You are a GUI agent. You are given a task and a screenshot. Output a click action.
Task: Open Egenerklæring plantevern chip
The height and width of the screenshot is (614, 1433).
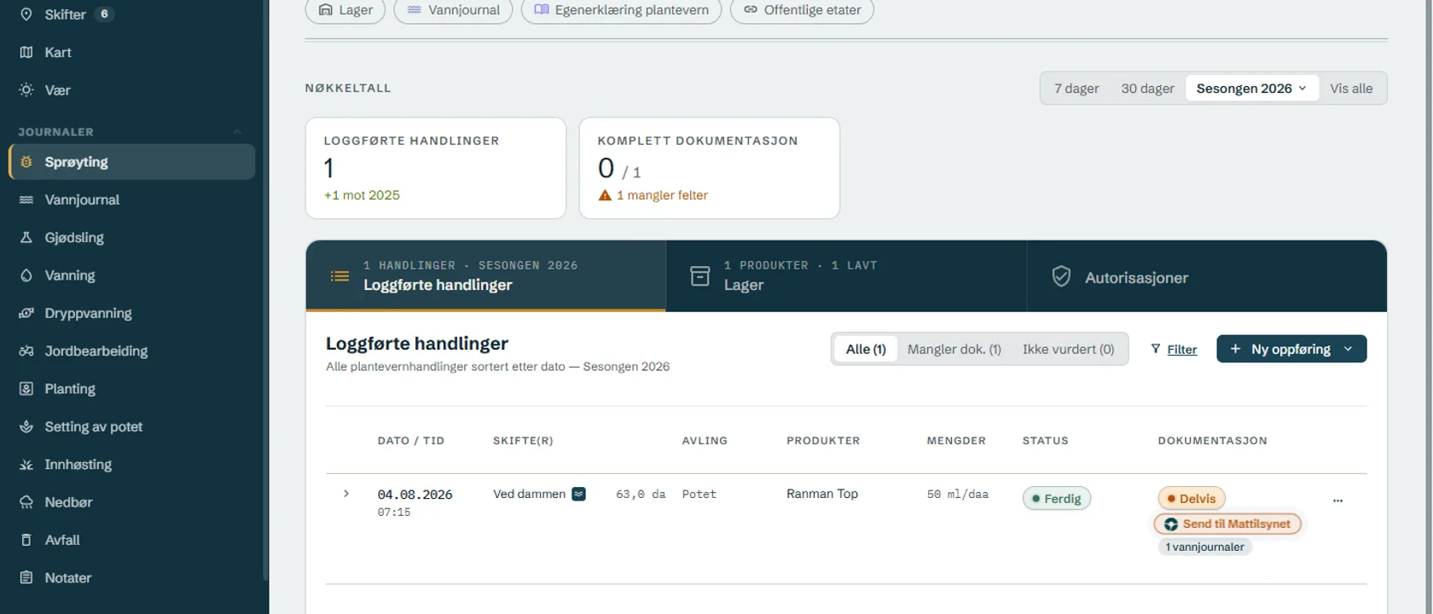(x=621, y=10)
